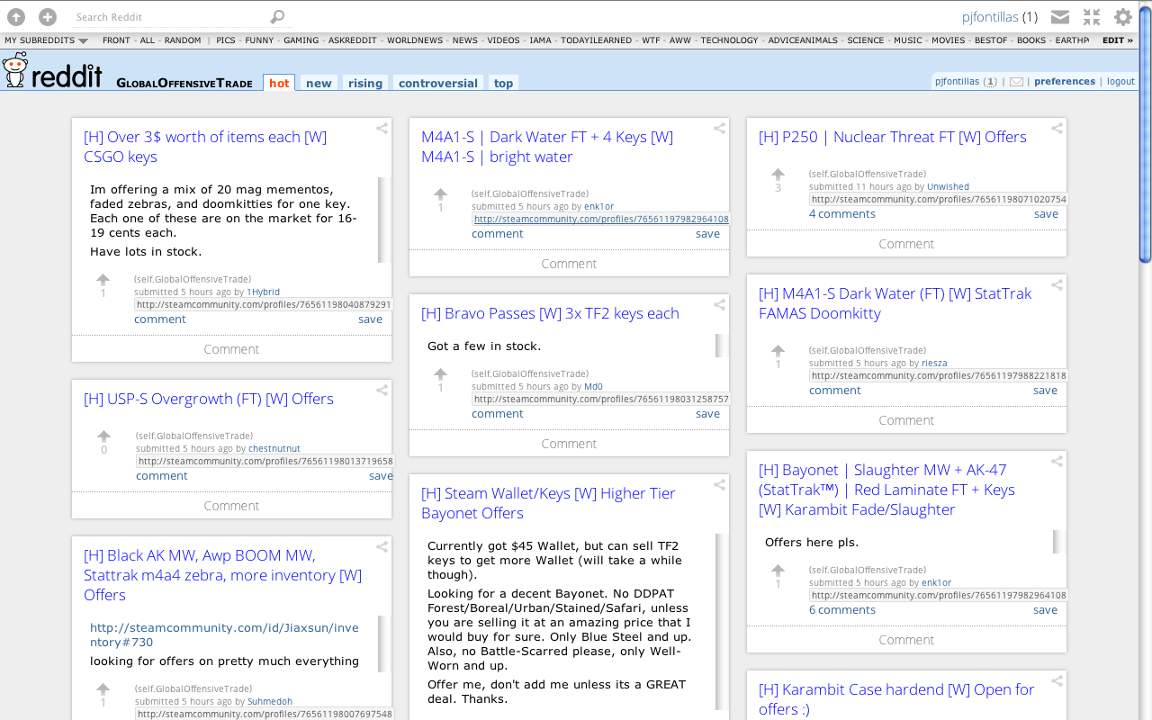Share the 'USP-S Overgrowth (FT)' post
Screen dimensions: 1152x720
[x=382, y=391]
